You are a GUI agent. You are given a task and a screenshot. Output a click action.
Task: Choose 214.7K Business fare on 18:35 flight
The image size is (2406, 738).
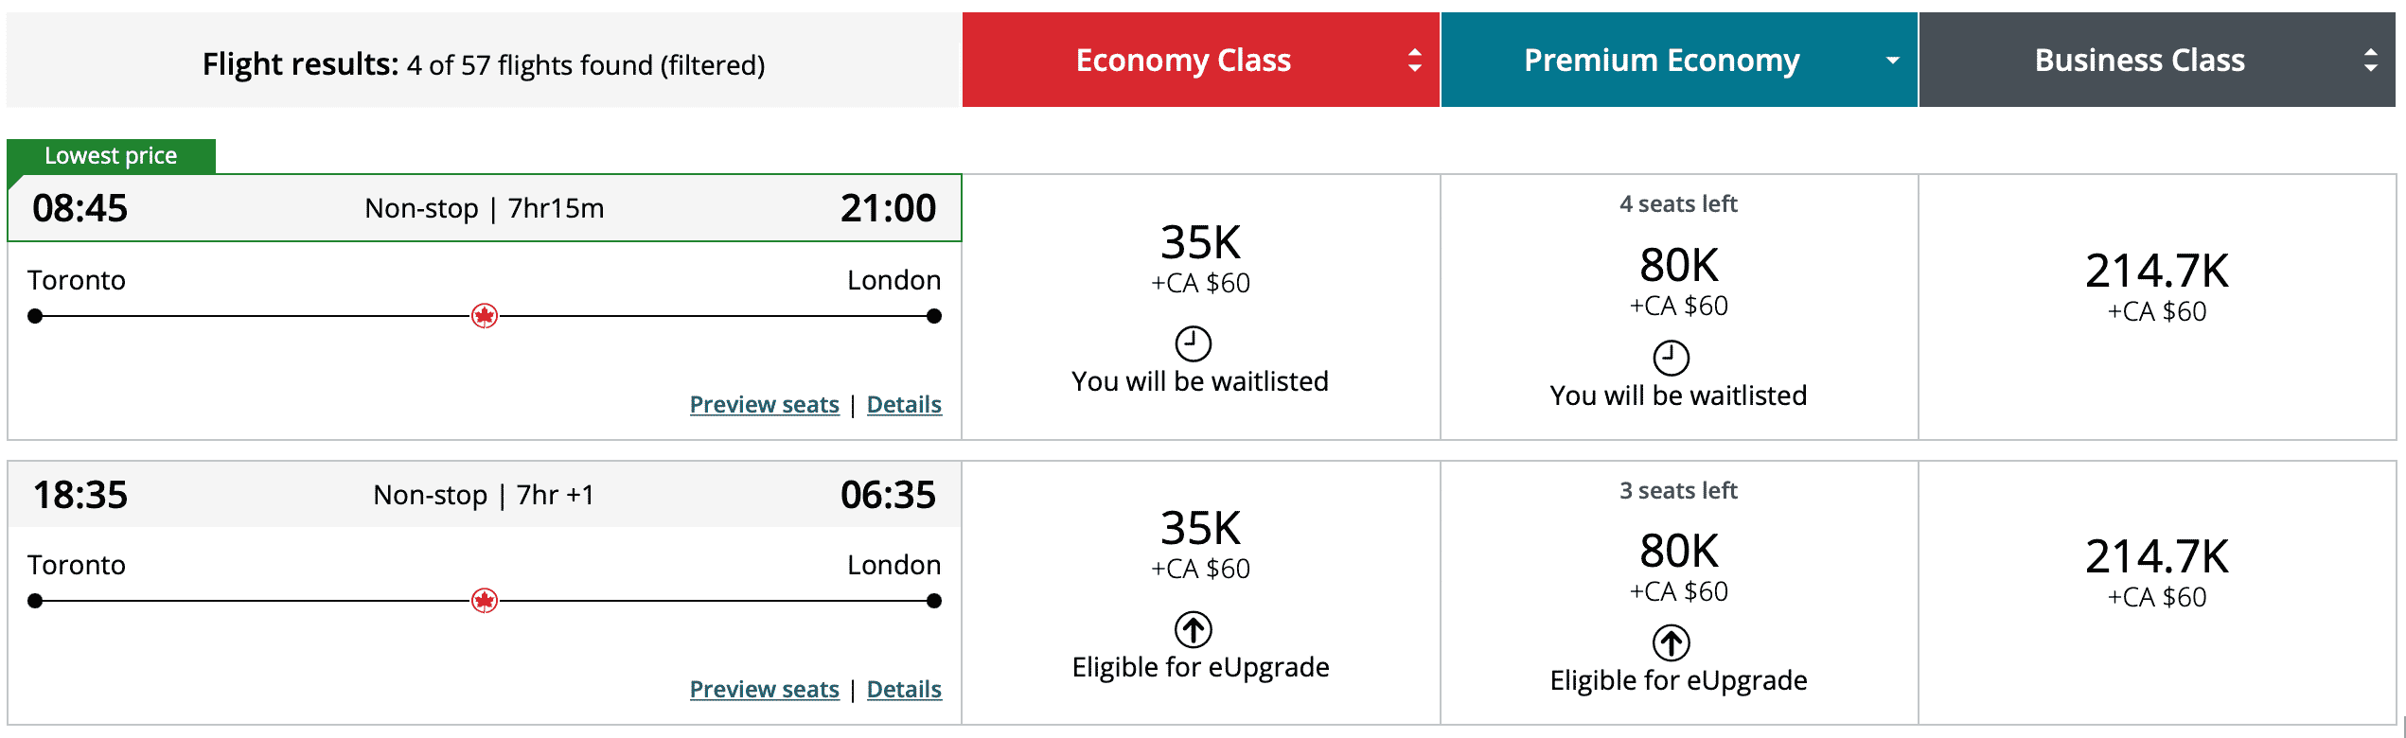2156,558
